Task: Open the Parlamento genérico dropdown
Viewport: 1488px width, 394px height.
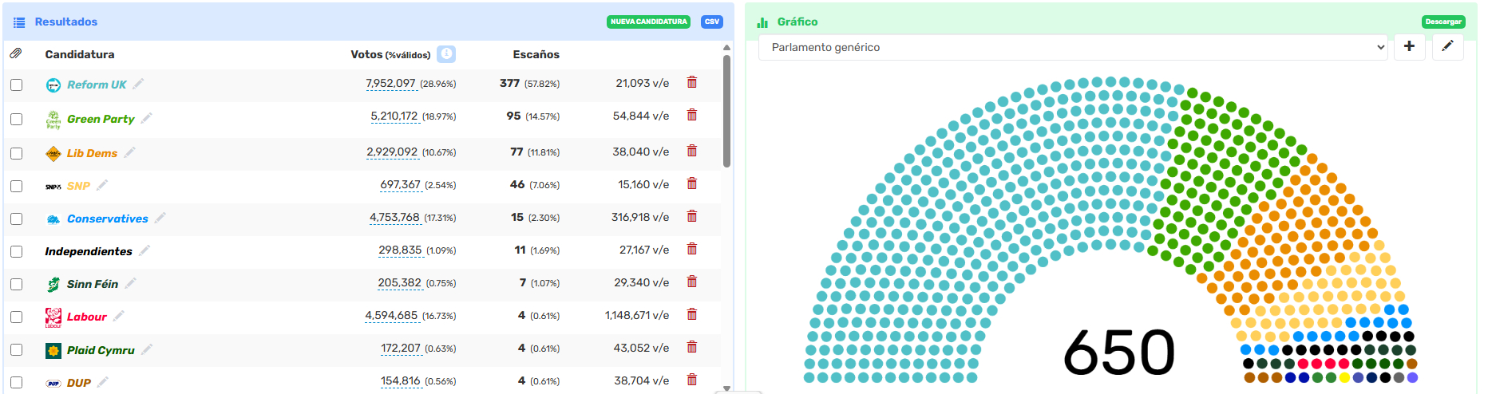Action: pyautogui.click(x=1072, y=48)
